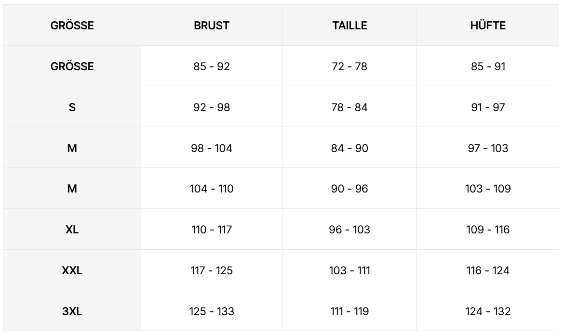Select the 90 - 96 waist cell
This screenshot has width=564, height=333.
pyautogui.click(x=350, y=189)
